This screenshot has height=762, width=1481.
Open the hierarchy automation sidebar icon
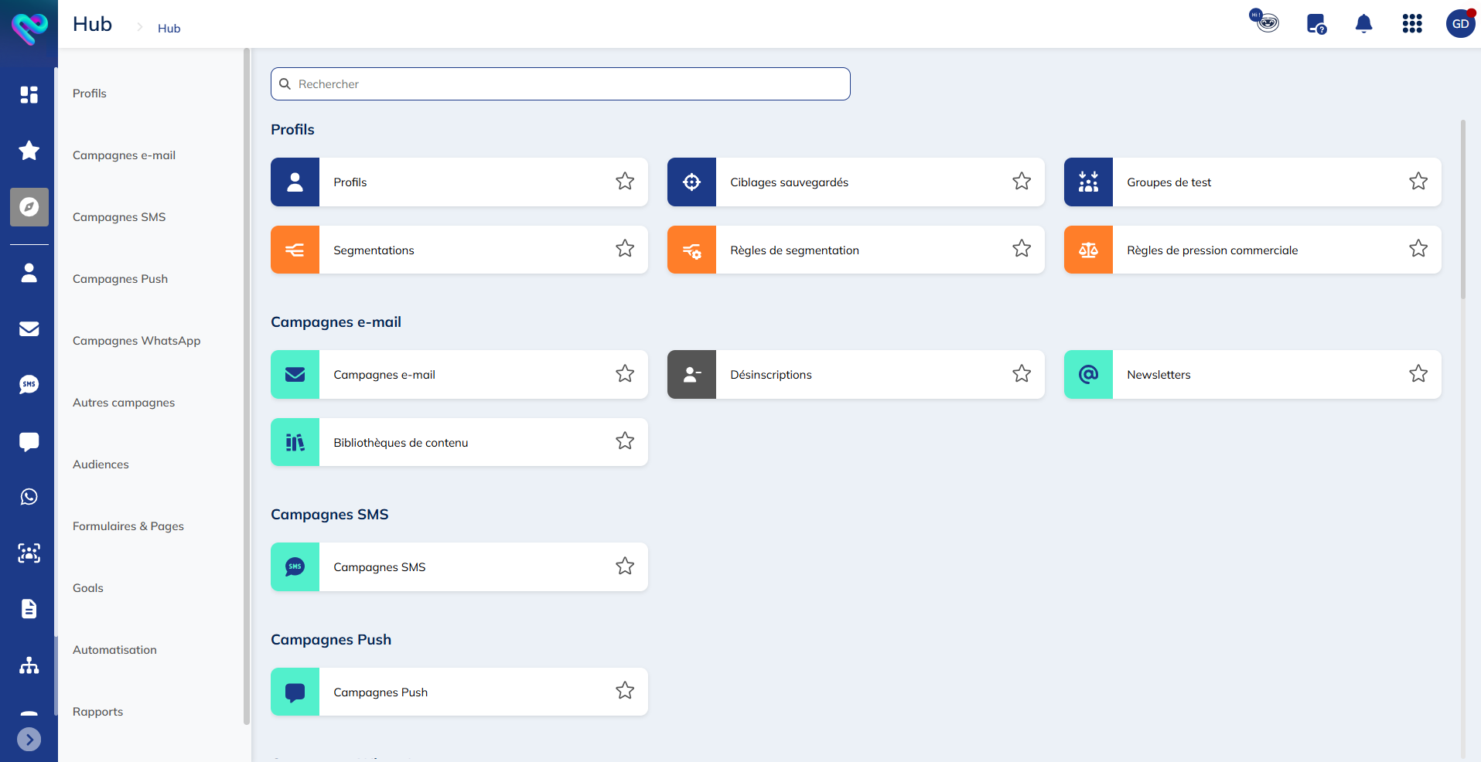(29, 665)
